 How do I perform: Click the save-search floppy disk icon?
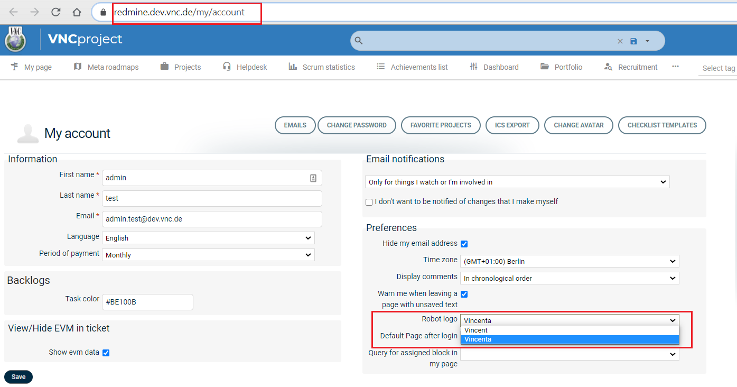click(x=633, y=41)
